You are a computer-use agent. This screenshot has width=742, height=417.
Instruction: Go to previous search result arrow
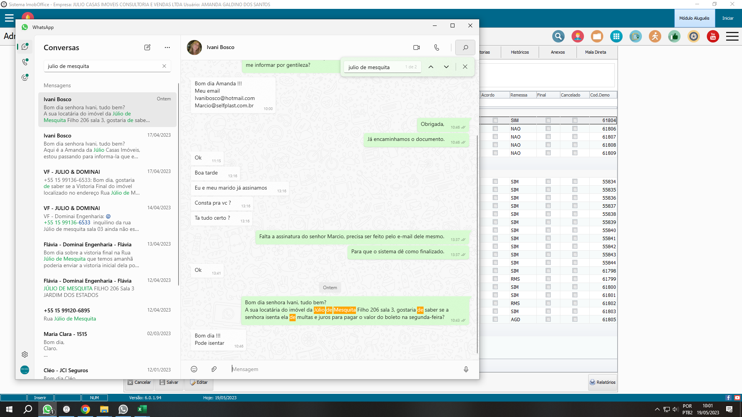431,67
